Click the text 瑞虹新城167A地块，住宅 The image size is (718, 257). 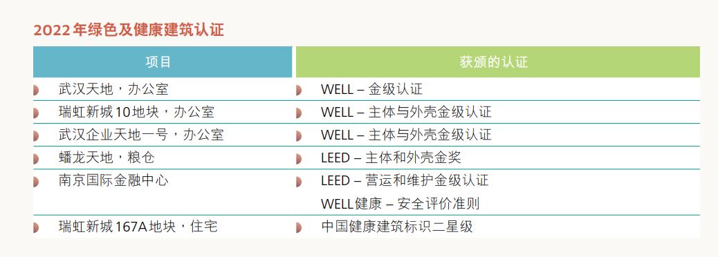(x=138, y=227)
